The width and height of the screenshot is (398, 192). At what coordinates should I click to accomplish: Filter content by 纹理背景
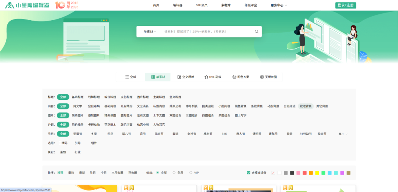coord(306,106)
